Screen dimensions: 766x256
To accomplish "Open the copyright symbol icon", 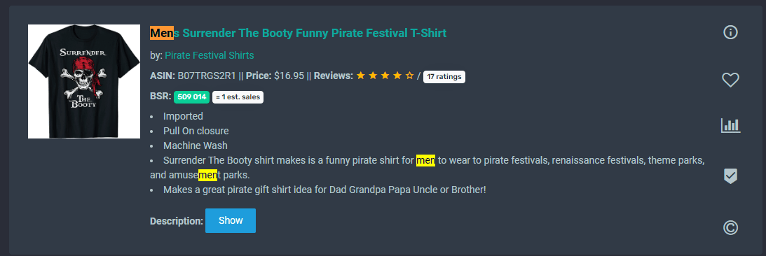I will point(730,228).
